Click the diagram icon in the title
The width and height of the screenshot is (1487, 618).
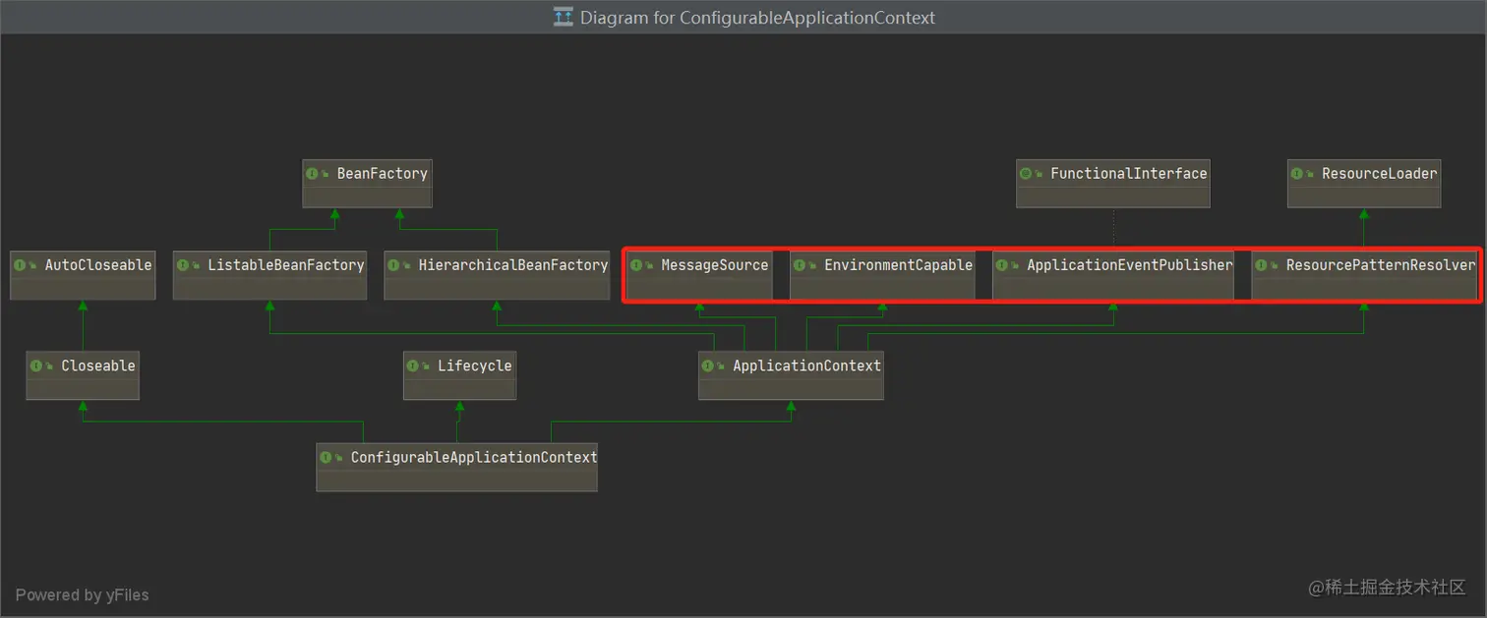click(x=564, y=17)
